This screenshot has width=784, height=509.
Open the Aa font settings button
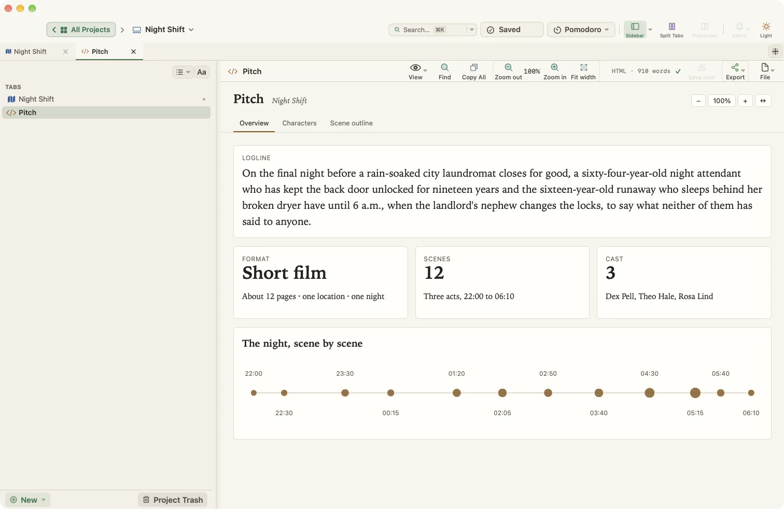point(202,72)
